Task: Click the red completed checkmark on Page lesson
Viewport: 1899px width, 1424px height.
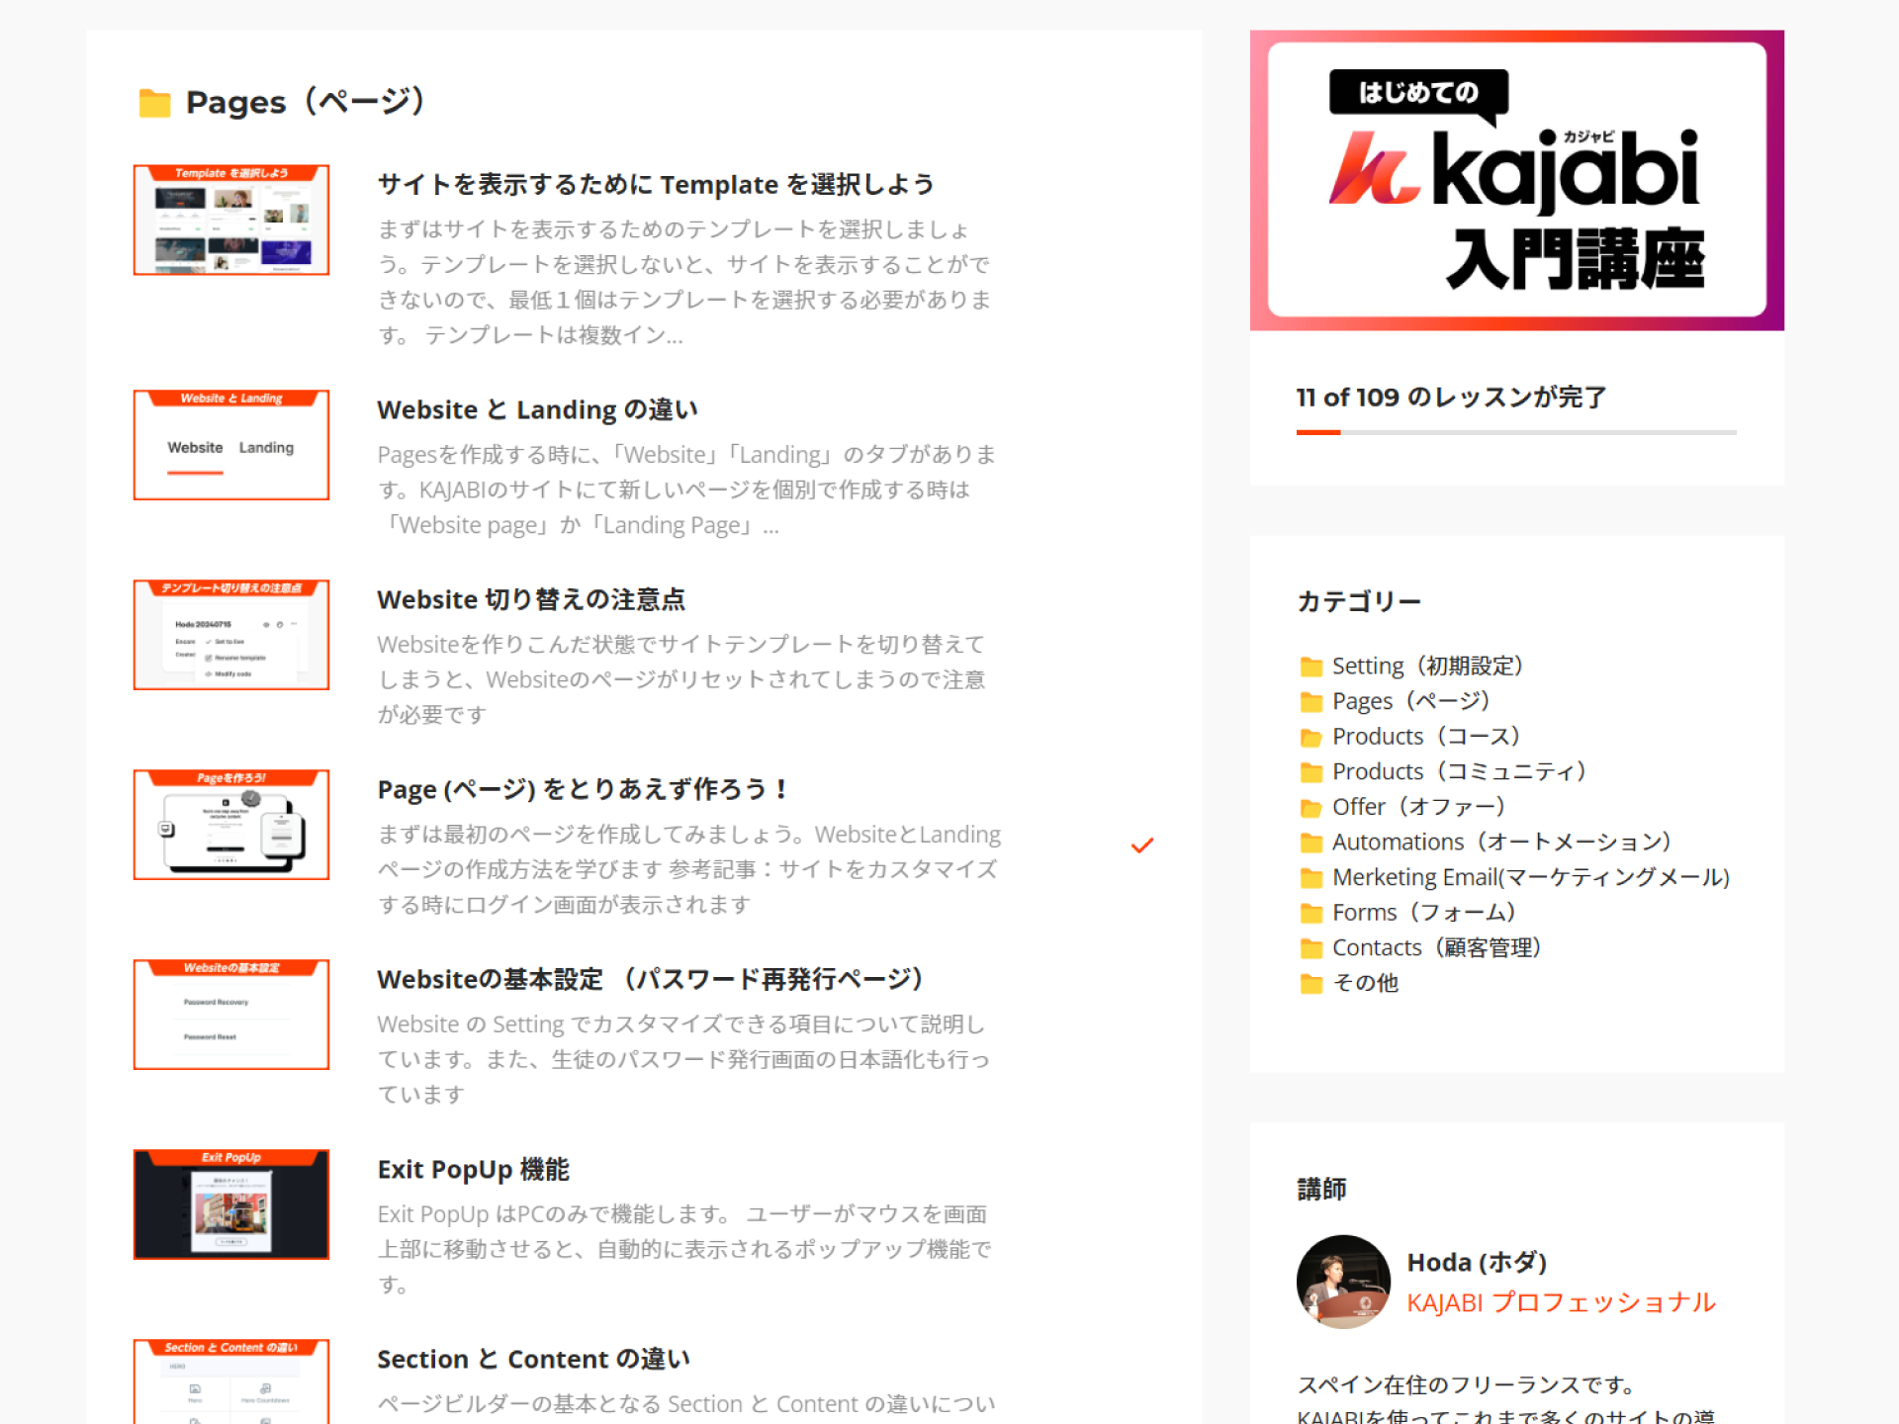Action: point(1141,845)
